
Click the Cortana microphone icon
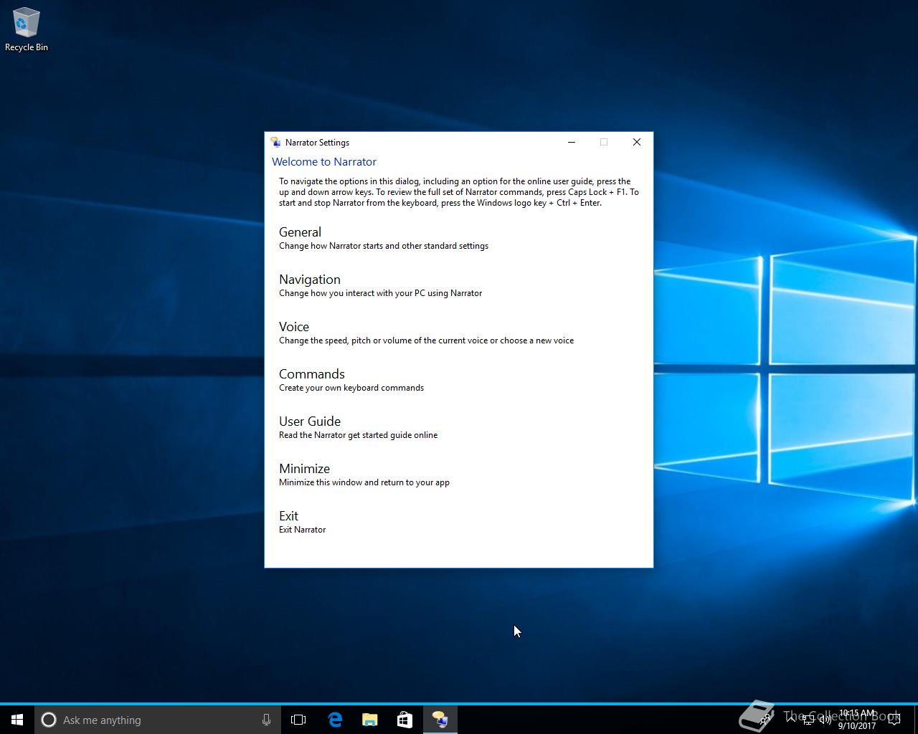(266, 720)
